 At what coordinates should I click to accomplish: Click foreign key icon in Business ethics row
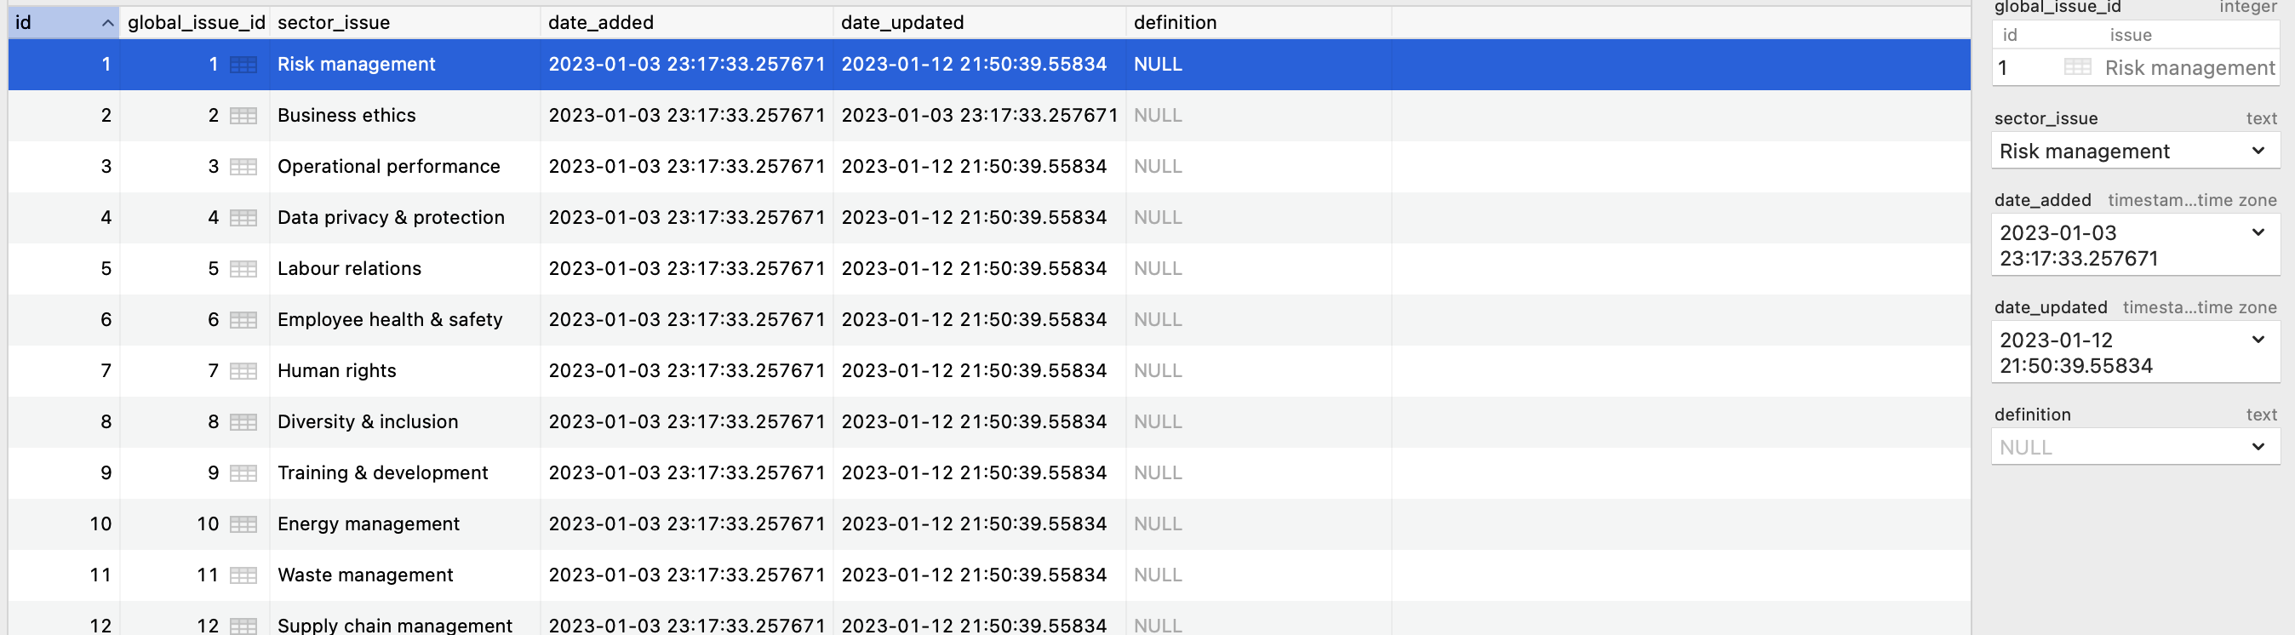pyautogui.click(x=243, y=116)
